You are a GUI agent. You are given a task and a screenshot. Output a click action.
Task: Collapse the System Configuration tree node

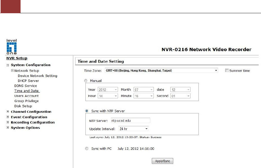[8, 65]
